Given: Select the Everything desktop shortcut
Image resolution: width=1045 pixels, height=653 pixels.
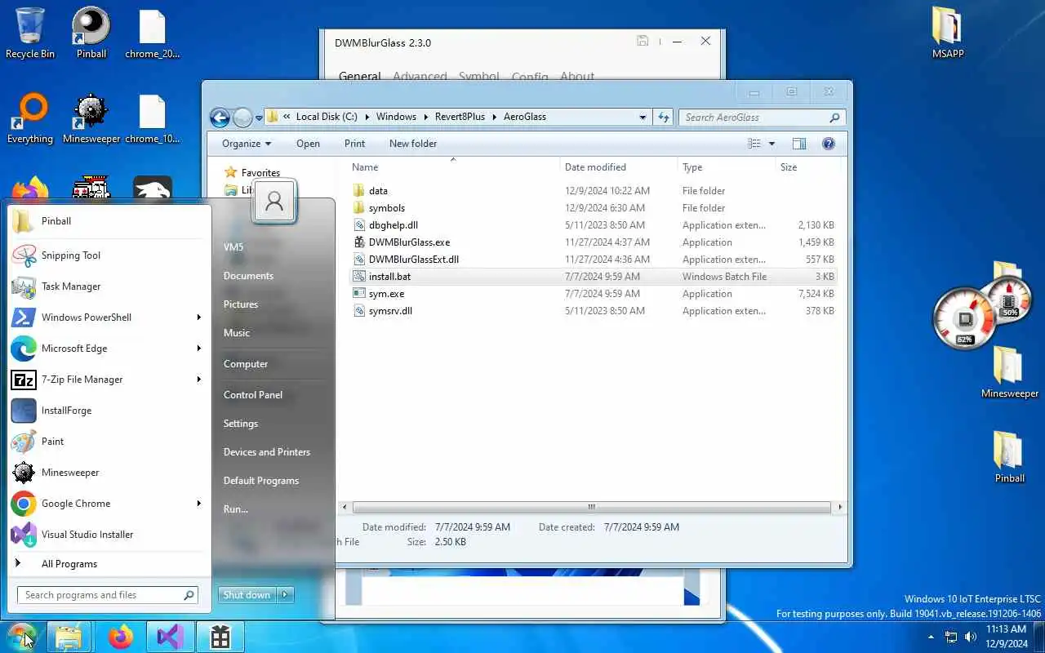Looking at the screenshot, I should point(30,118).
